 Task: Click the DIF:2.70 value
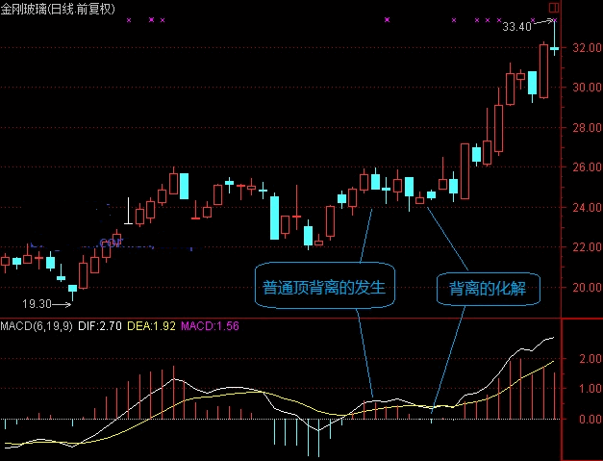[x=100, y=326]
